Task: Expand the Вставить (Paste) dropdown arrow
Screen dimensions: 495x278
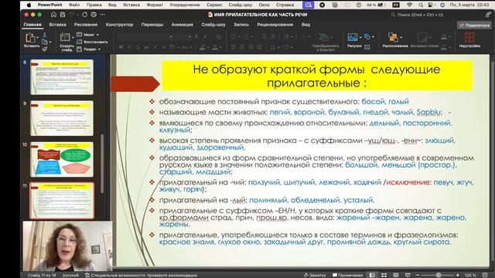Action: pyautogui.click(x=38, y=38)
